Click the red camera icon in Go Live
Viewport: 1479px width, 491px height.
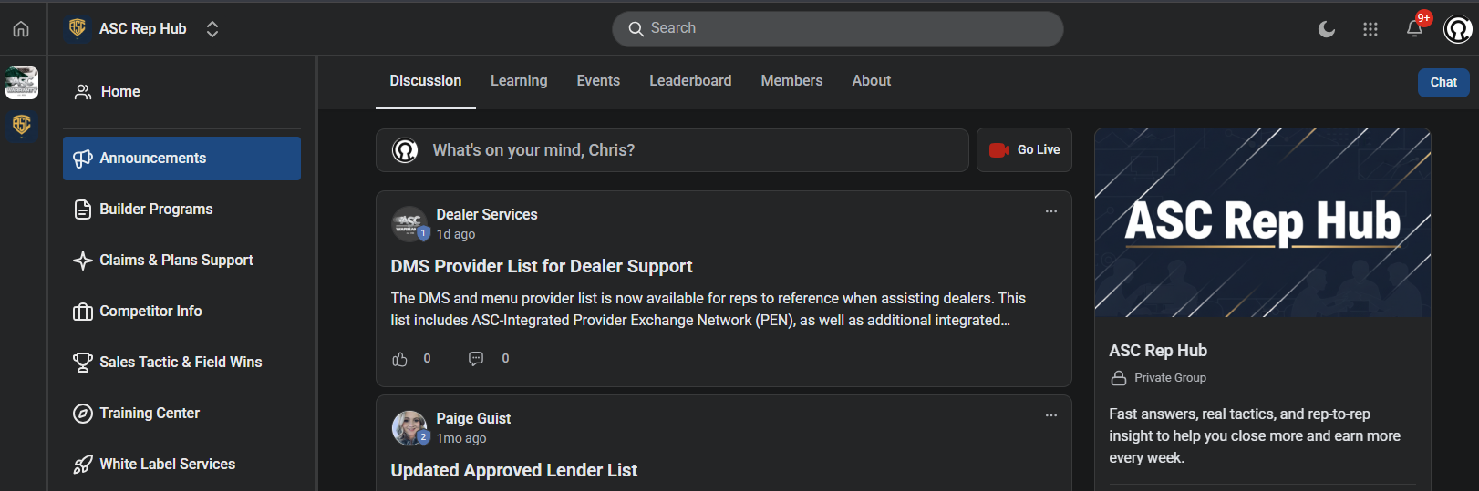click(999, 150)
